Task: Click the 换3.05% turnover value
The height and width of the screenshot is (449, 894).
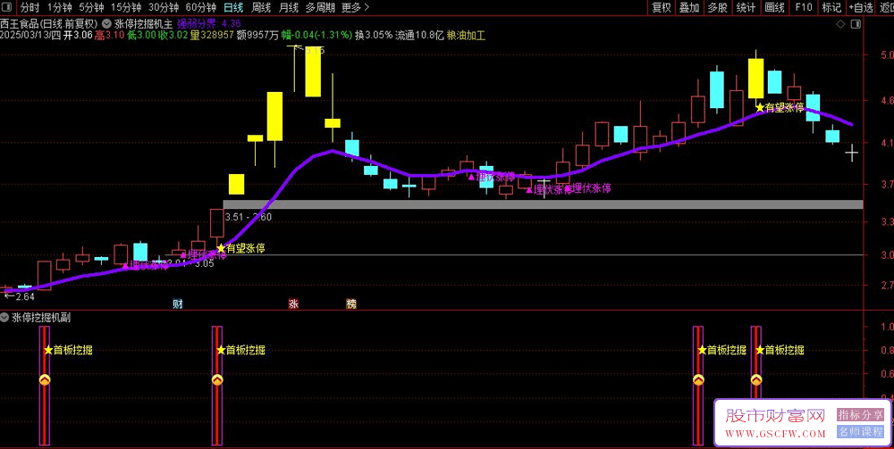Action: pos(374,36)
